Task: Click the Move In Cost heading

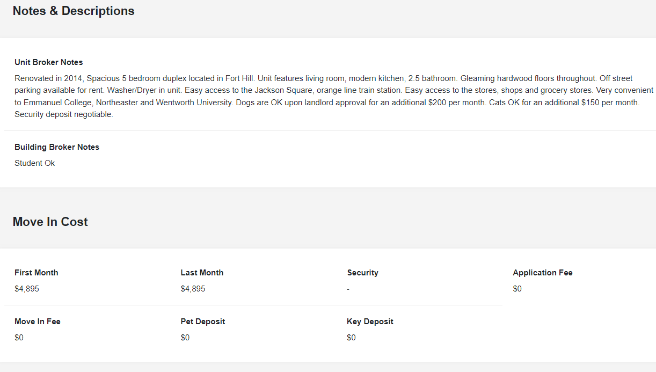Action: [x=50, y=222]
